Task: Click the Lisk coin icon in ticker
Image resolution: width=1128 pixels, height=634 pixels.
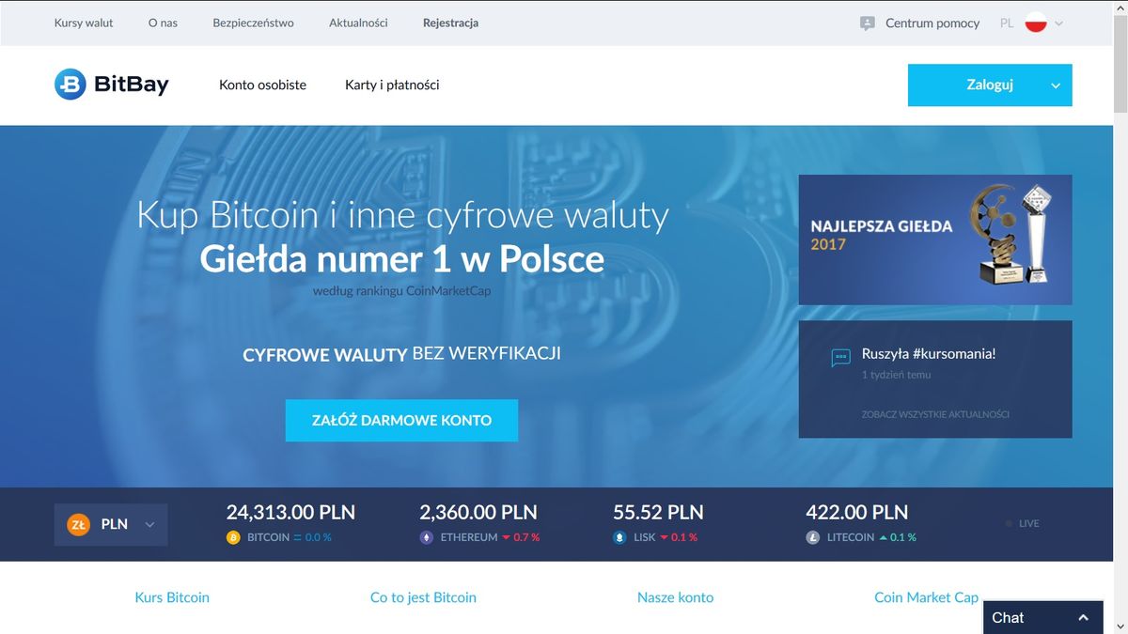Action: (x=619, y=537)
